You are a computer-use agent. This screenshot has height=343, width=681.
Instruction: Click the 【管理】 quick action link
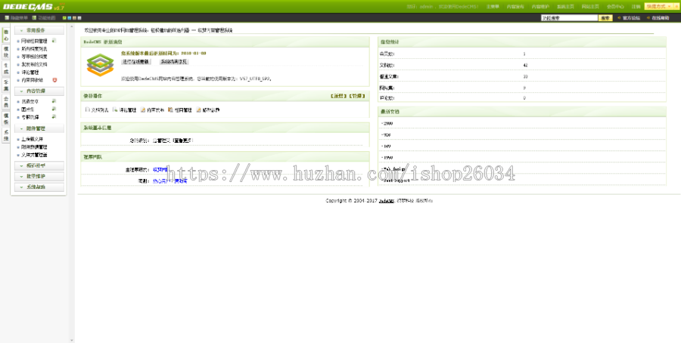pos(357,96)
